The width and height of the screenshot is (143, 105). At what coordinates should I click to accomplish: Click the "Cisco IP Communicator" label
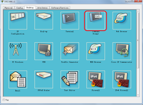(x=122, y=62)
